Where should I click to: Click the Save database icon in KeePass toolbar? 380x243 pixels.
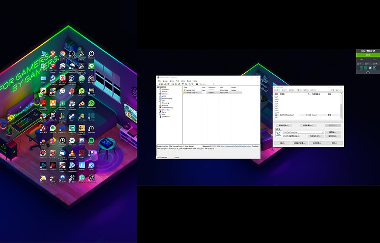(x=165, y=84)
